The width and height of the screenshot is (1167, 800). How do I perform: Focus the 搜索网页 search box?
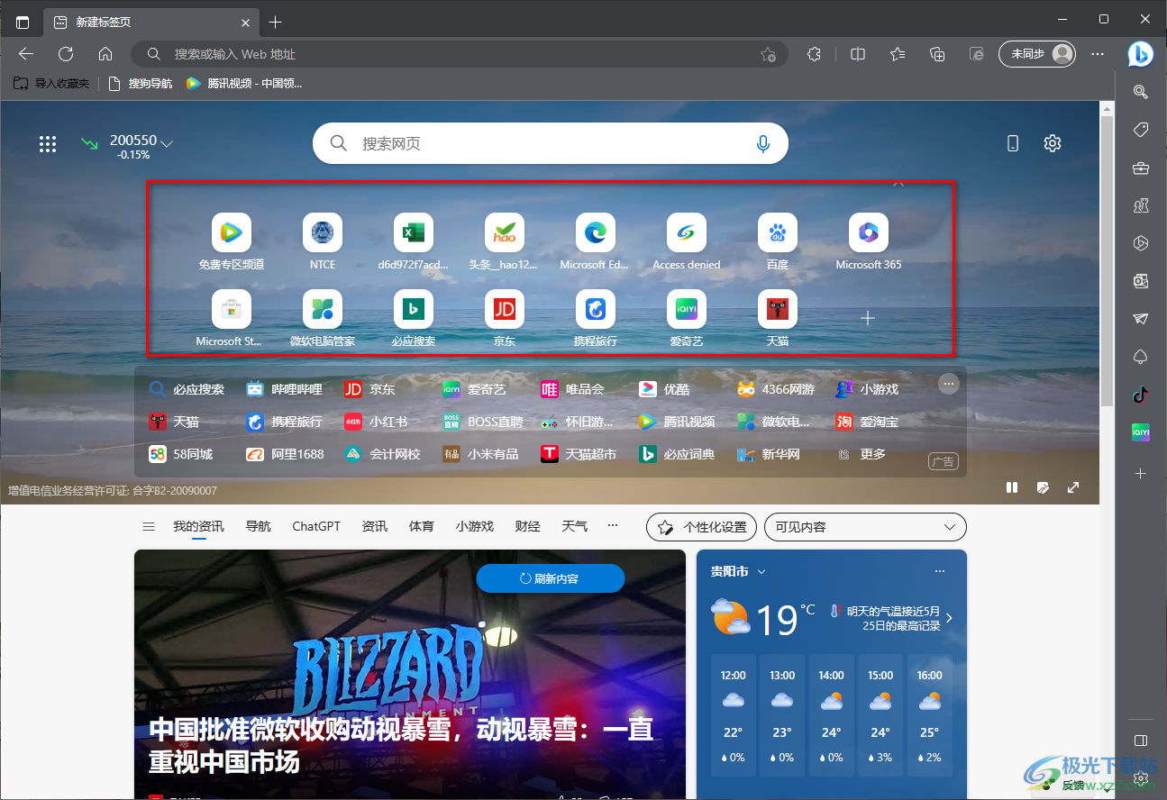pos(551,143)
